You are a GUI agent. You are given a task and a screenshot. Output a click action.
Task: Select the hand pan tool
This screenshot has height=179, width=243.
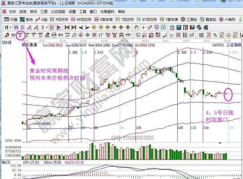click(136, 27)
